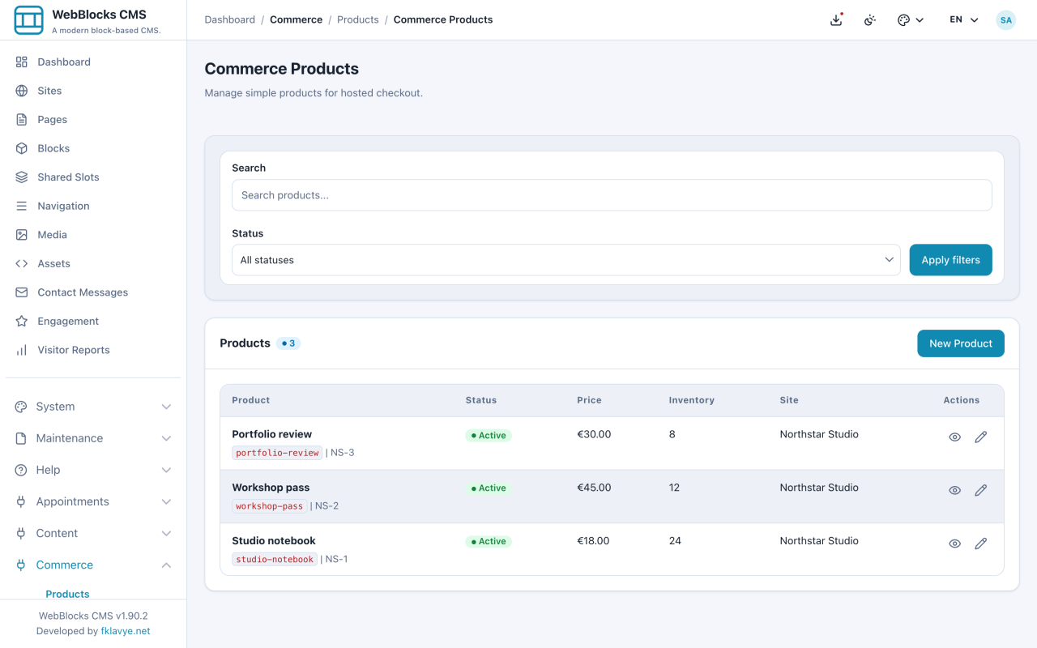Image resolution: width=1037 pixels, height=648 pixels.
Task: Open Pages in the sidebar
Action: click(x=93, y=119)
